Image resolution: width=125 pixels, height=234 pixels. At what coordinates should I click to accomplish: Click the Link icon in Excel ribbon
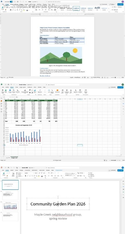(49, 91)
